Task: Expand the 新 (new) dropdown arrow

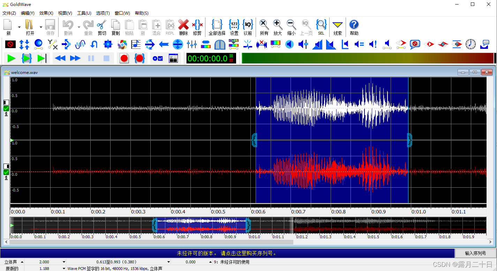Action: tap(19, 27)
